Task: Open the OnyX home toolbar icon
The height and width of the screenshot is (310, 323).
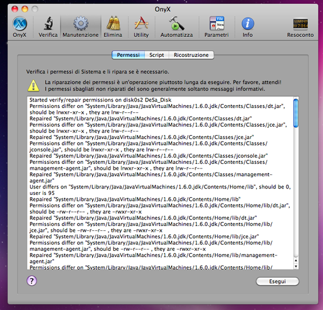Action: 19,24
